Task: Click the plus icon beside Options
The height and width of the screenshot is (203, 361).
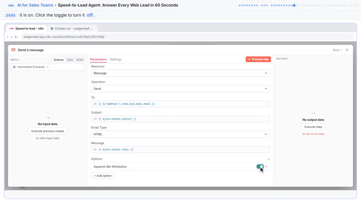Action: (268, 159)
